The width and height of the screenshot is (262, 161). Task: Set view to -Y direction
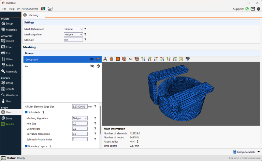click(x=156, y=59)
